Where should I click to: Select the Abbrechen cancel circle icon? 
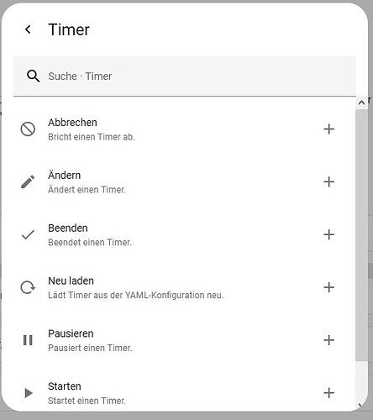coord(28,129)
